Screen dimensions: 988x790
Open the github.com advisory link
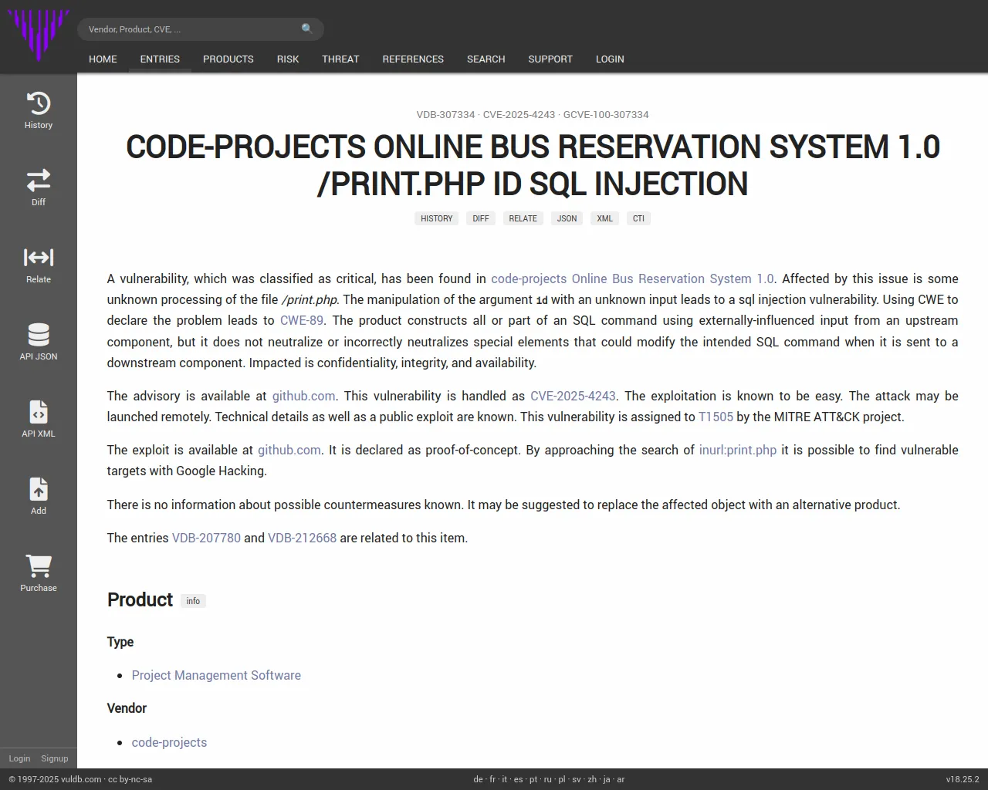[303, 396]
